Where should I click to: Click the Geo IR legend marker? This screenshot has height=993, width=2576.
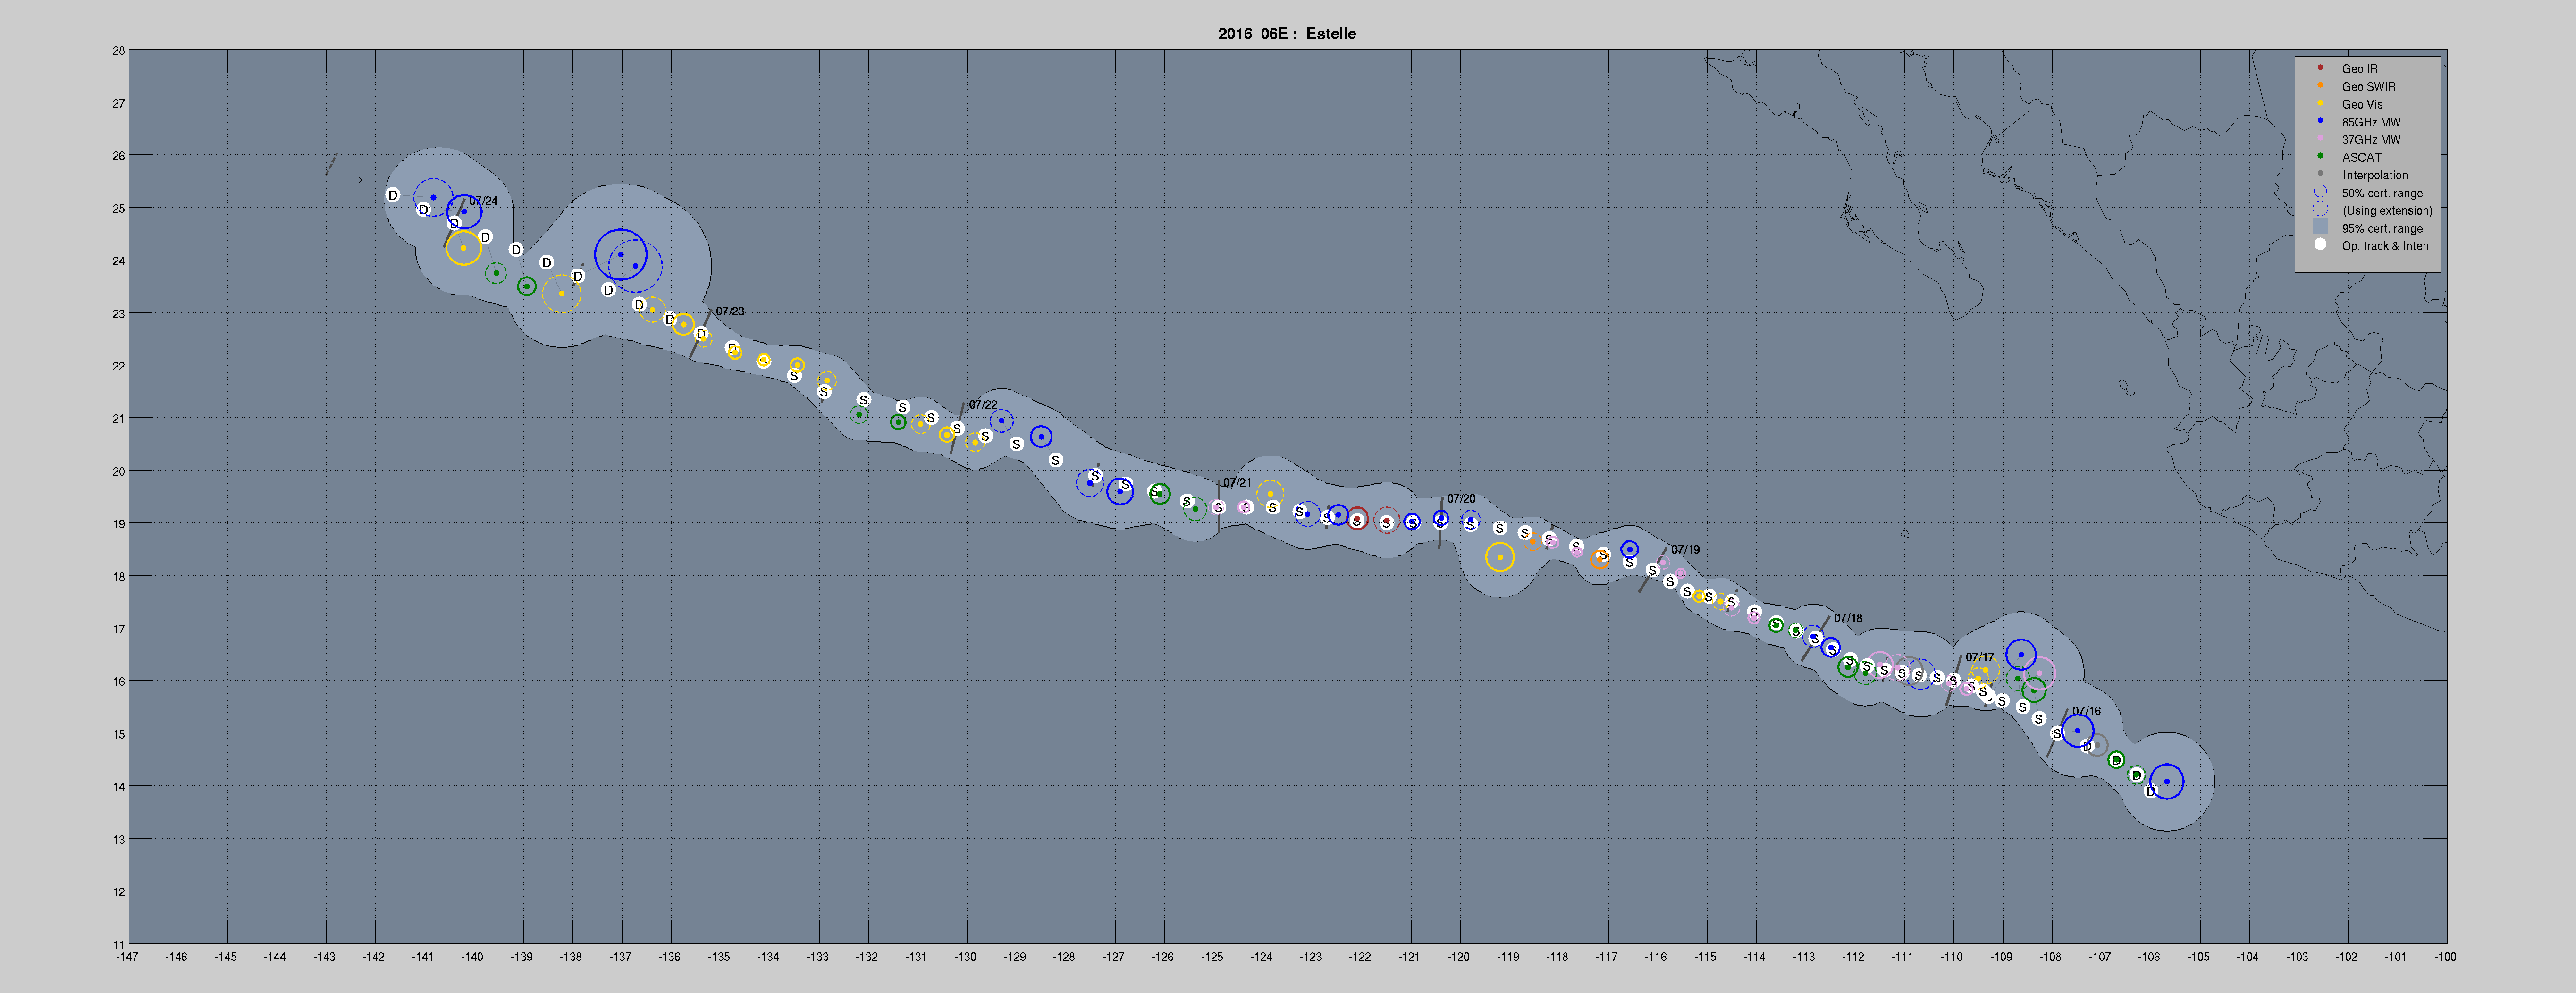2320,68
